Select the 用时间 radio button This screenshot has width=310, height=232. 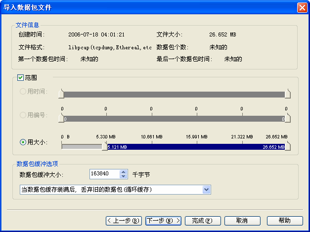pos(23,92)
